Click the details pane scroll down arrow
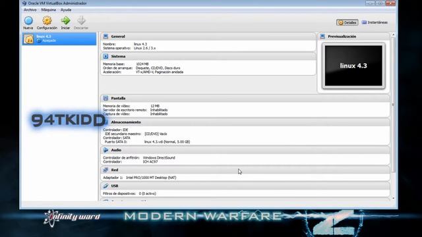 [393, 198]
